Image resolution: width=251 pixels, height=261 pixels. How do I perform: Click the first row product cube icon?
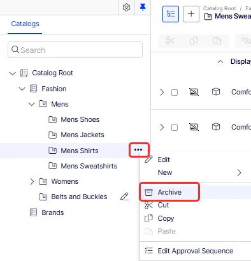216,92
